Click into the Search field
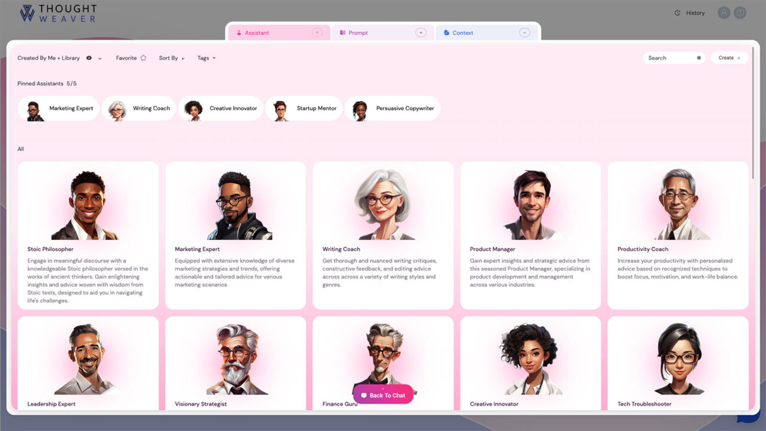This screenshot has width=766, height=431. 669,58
